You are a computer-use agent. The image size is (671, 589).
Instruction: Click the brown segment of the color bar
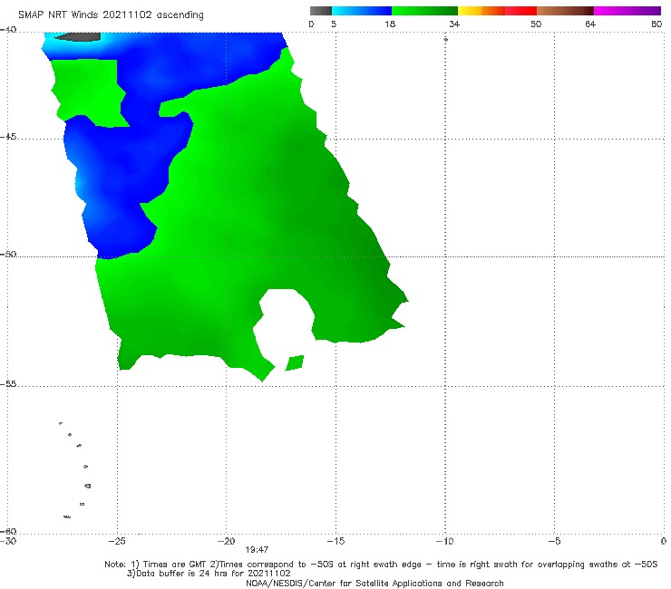(565, 11)
